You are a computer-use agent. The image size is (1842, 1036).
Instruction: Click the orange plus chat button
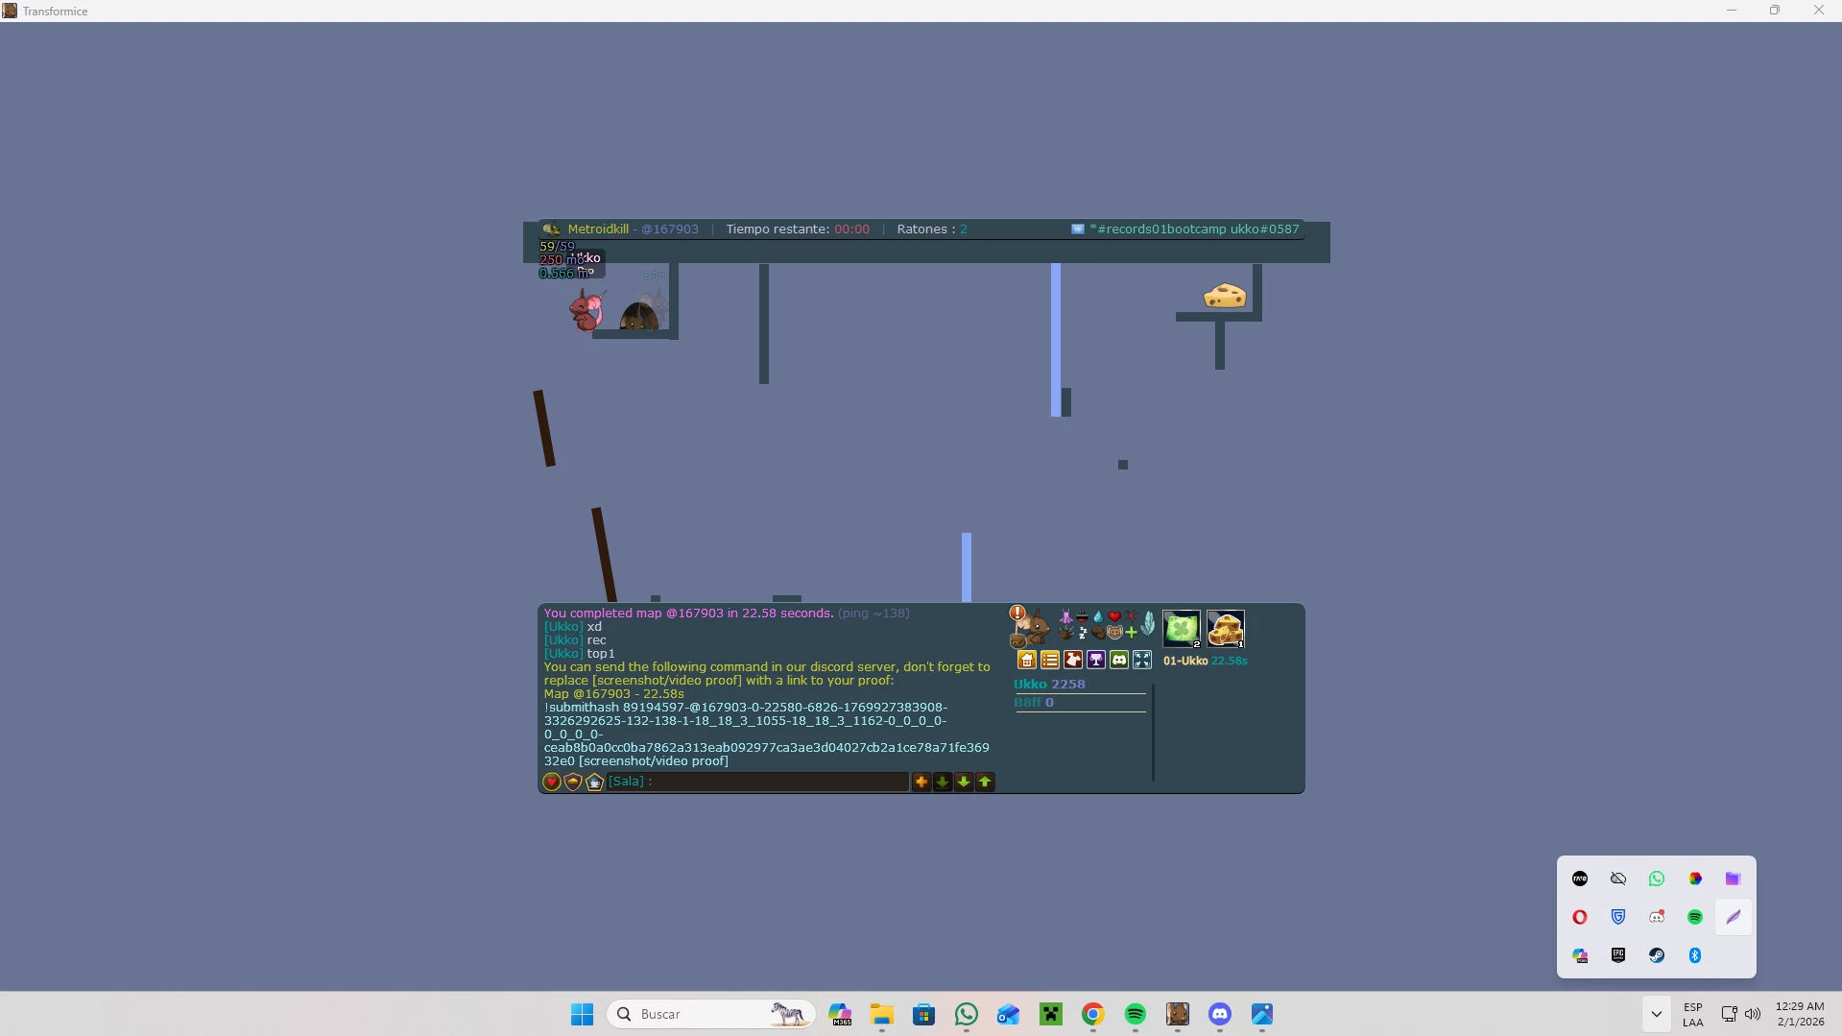(921, 782)
